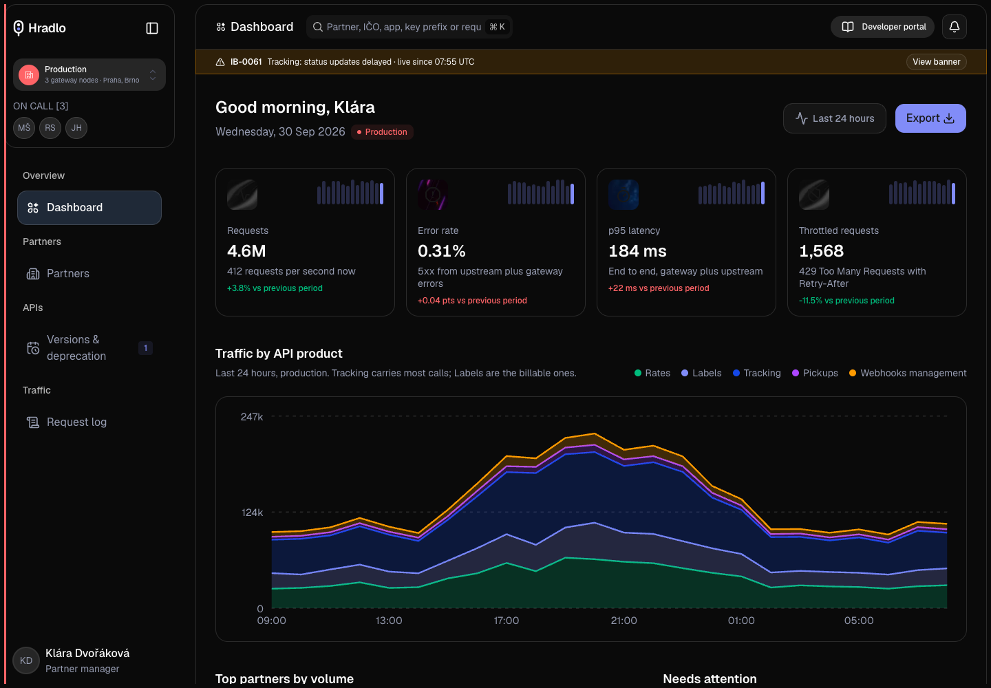Click the Needs attention heading
The width and height of the screenshot is (991, 688).
point(710,678)
